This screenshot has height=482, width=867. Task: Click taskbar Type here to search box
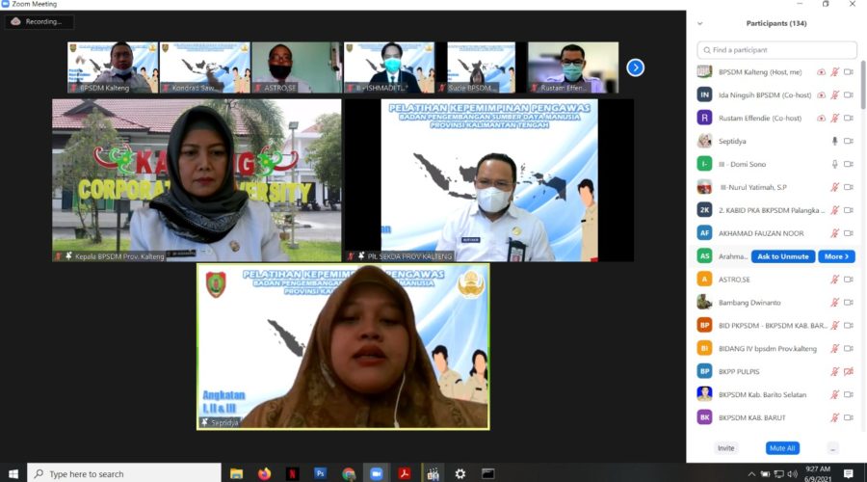124,473
